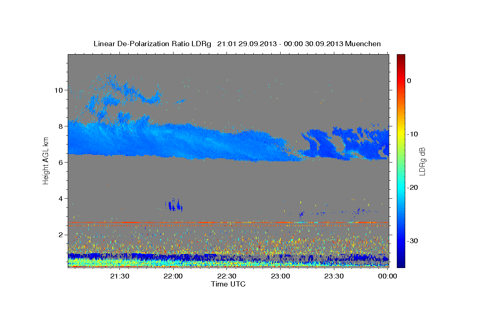Click the colorbar value 0 label

click(x=409, y=81)
